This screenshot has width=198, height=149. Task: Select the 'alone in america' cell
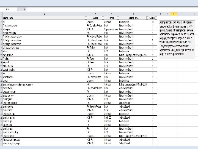tap(45, 70)
